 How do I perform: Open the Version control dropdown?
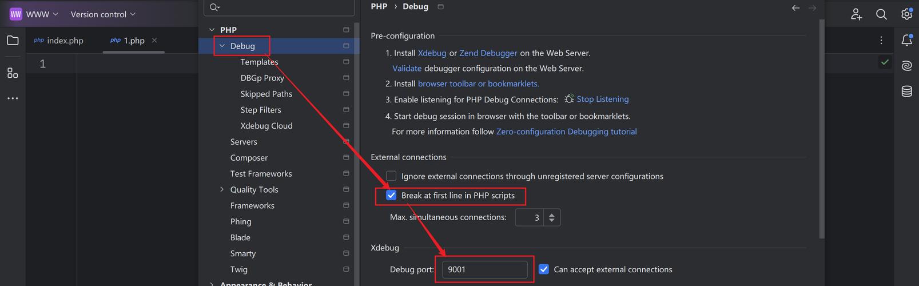[x=103, y=14]
